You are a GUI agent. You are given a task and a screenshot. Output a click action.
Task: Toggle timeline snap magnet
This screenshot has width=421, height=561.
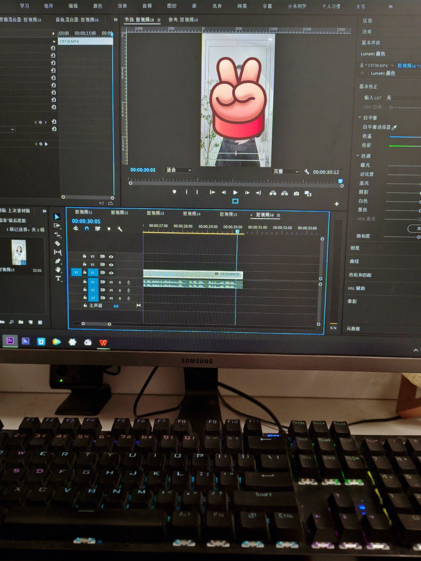point(87,229)
